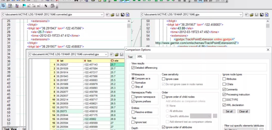Click line 28 ele 25.7 text in left pane
Image resolution: width=272 pixels, height=130 pixels.
(x=42, y=32)
